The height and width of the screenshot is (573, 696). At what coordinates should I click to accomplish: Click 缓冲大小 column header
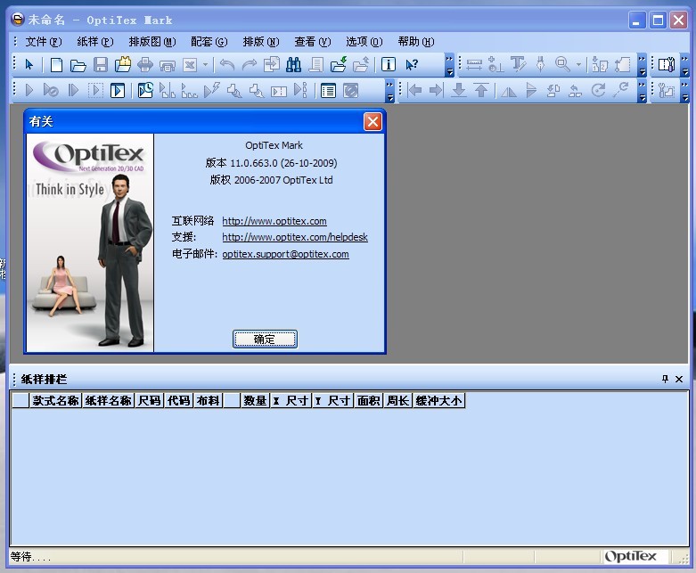click(x=439, y=400)
